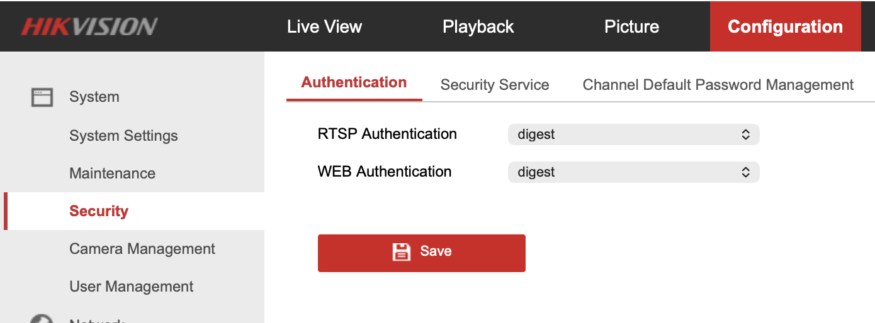Click the WEB Authentication dropdown arrows
Screen dimensions: 875x323
[745, 172]
